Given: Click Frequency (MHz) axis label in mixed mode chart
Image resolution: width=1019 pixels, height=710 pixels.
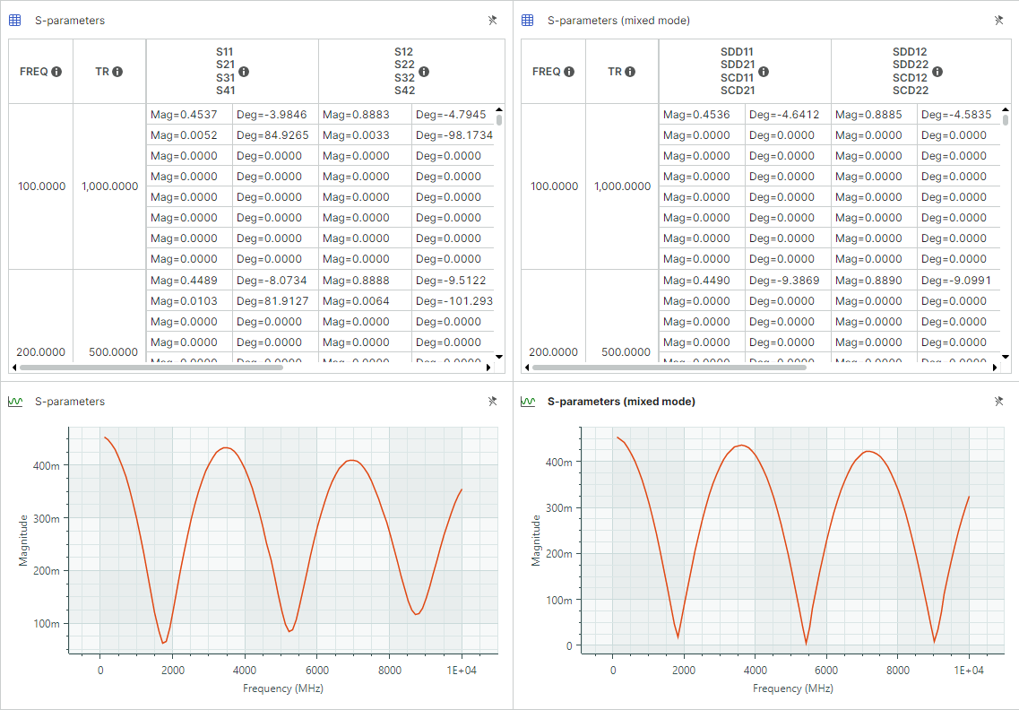Looking at the screenshot, I should point(793,688).
